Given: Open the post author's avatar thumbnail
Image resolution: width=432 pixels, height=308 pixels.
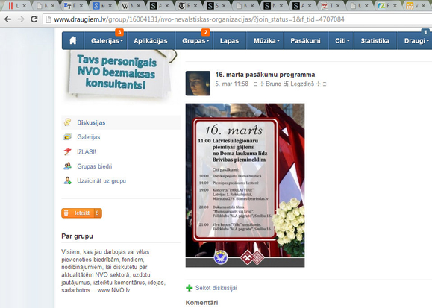Looking at the screenshot, I should pyautogui.click(x=198, y=84).
